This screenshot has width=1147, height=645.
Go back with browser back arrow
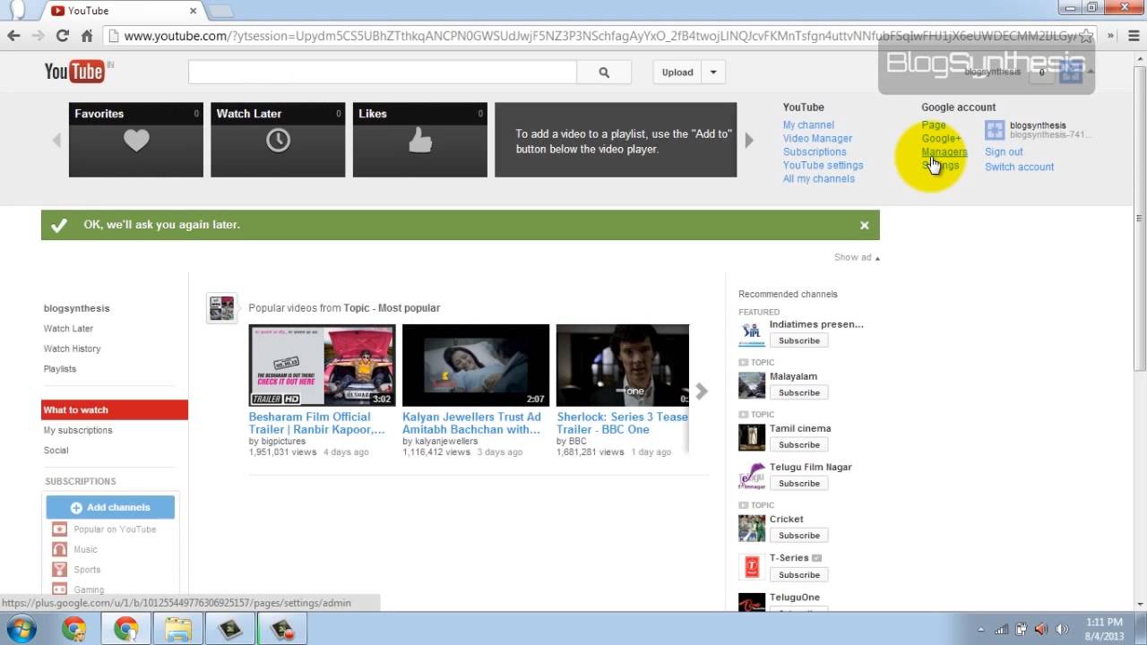click(x=13, y=36)
